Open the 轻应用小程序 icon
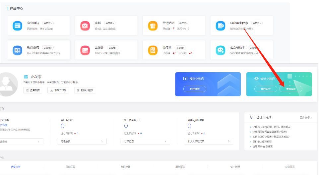Viewport: 319px width, 175px height. 221,26
